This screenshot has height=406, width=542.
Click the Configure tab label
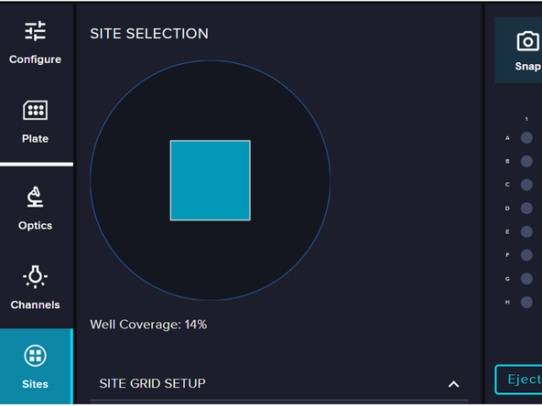pos(36,59)
